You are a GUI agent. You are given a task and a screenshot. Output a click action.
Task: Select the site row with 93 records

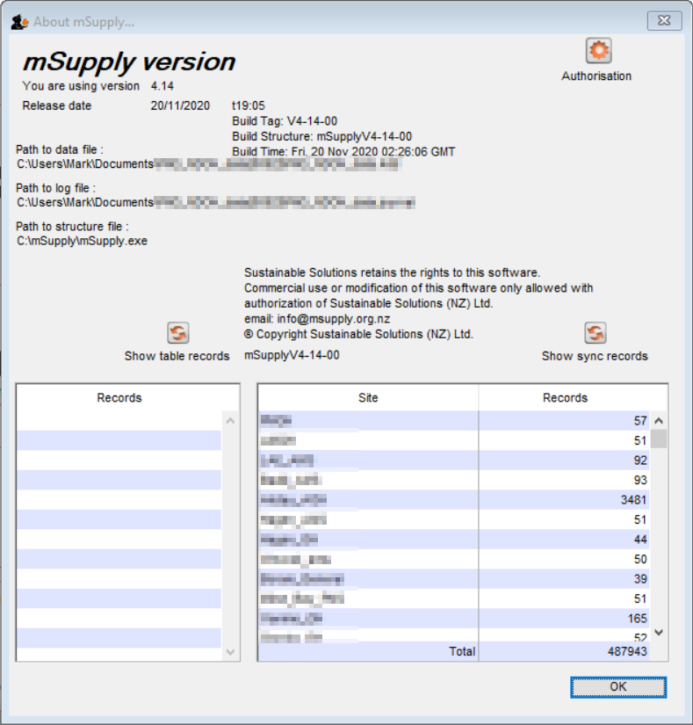pos(453,480)
